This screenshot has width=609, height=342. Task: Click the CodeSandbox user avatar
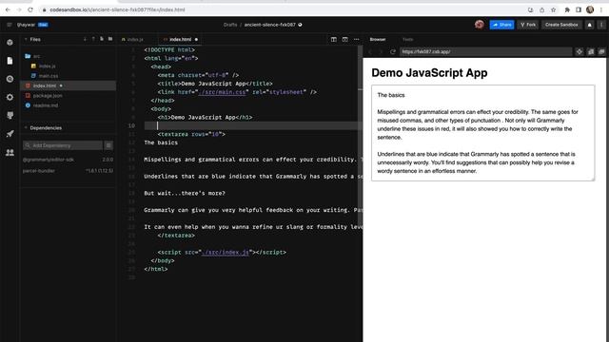pos(480,25)
